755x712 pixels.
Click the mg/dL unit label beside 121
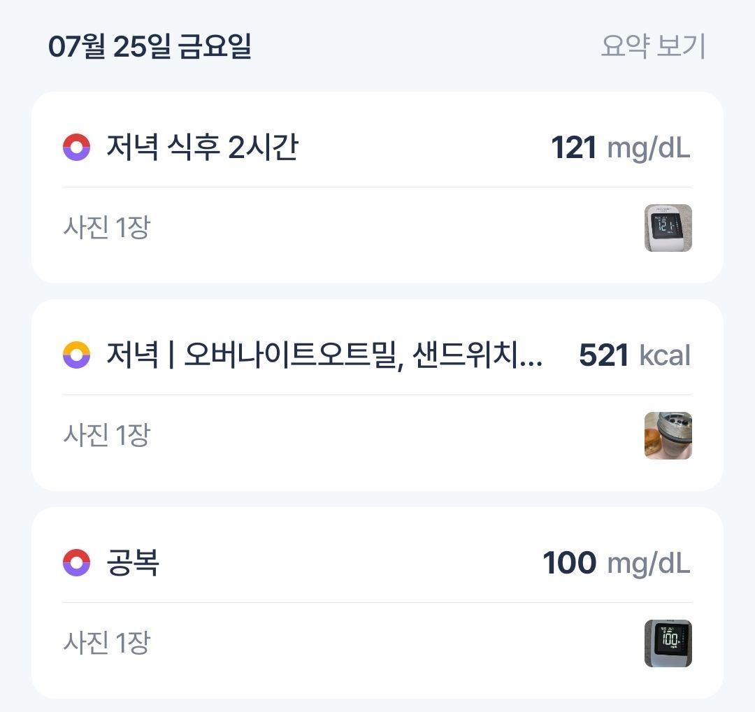[649, 149]
